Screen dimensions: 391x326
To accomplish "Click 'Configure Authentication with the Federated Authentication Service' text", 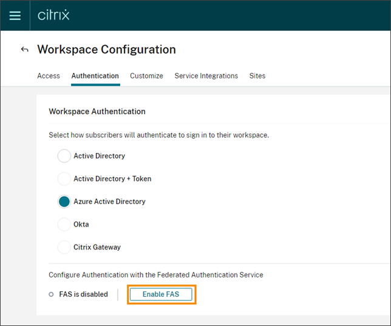I will pos(156,274).
